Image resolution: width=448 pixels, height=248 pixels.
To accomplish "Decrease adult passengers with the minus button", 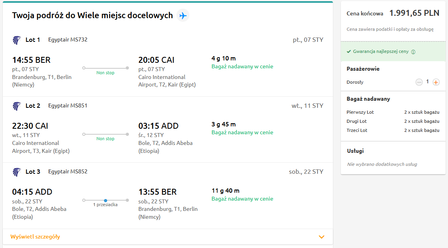I will 419,82.
